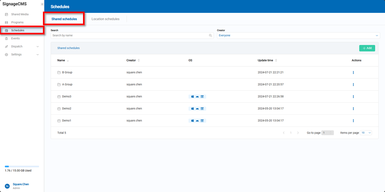Click the Search by name input field
This screenshot has width=385, height=192.
click(130, 36)
